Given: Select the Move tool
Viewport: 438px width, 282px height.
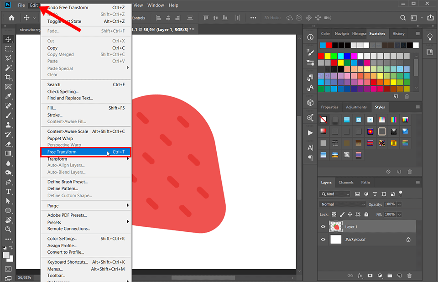Looking at the screenshot, I should pyautogui.click(x=8, y=40).
